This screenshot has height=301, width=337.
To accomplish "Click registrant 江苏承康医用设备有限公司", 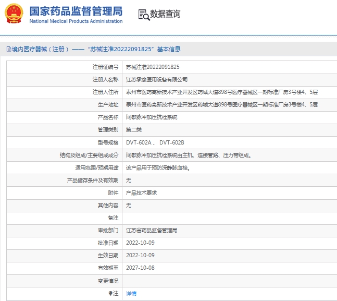I will tap(157, 80).
